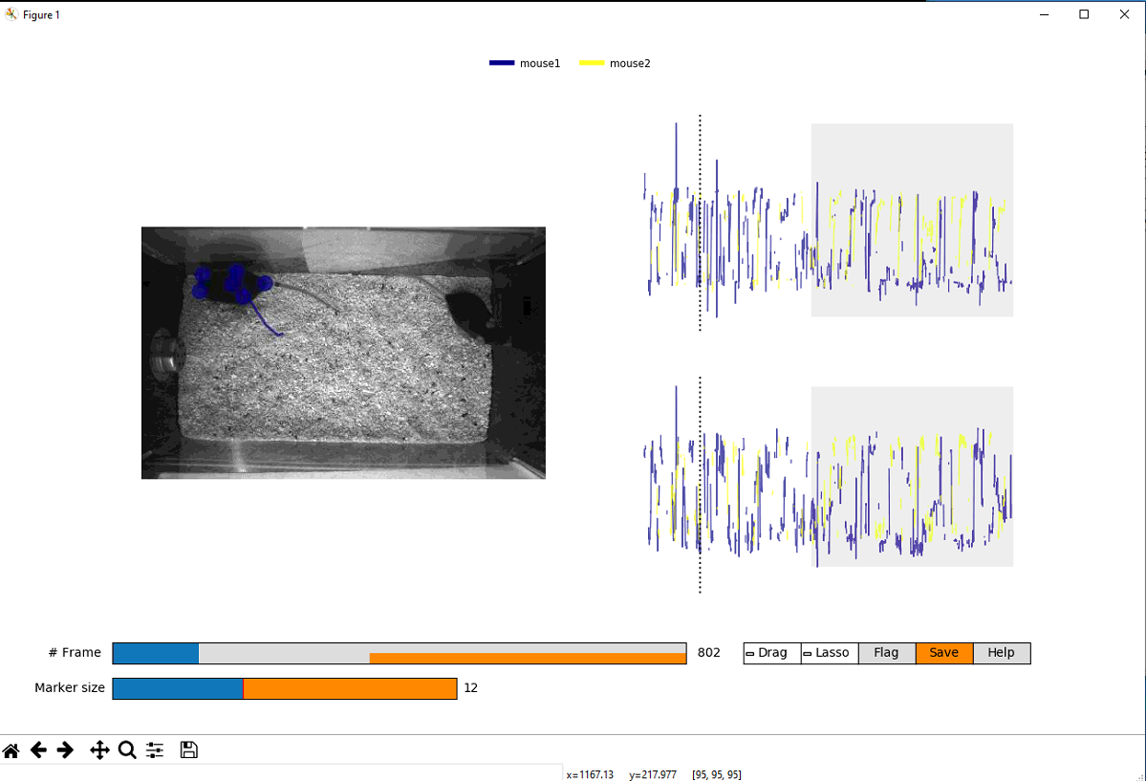Open the configure subplots sliders icon
Image resolution: width=1146 pixels, height=781 pixels.
[x=155, y=750]
